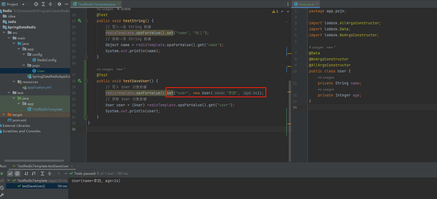Click editor vertical scrollbar thumb
The width and height of the screenshot is (437, 199).
[x=290, y=121]
